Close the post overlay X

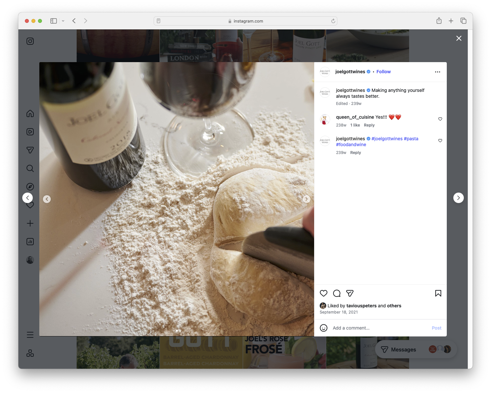pyautogui.click(x=459, y=38)
